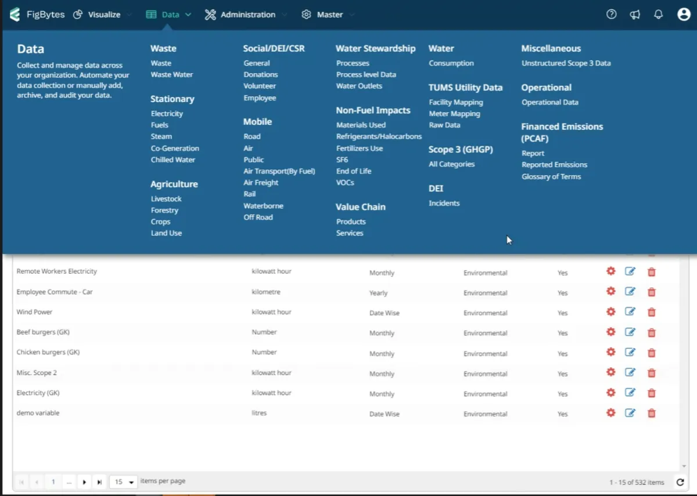Image resolution: width=697 pixels, height=496 pixels.
Task: Edit the Wind Power row
Action: coord(630,312)
